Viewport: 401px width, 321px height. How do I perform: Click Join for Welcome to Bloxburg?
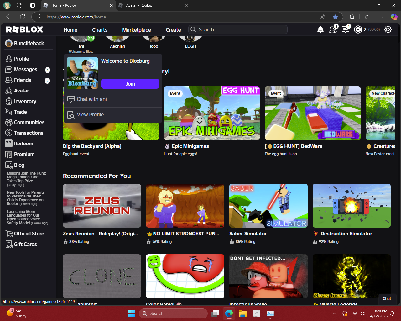[130, 84]
